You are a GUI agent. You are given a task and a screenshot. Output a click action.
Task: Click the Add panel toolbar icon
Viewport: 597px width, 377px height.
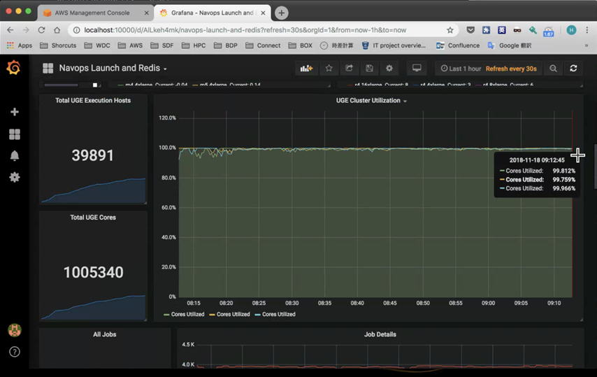point(306,69)
